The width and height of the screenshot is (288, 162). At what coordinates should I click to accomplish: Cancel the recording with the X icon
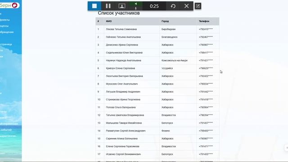[186, 6]
